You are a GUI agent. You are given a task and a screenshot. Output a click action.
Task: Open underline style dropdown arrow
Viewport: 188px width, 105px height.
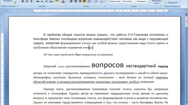pos(34,1)
